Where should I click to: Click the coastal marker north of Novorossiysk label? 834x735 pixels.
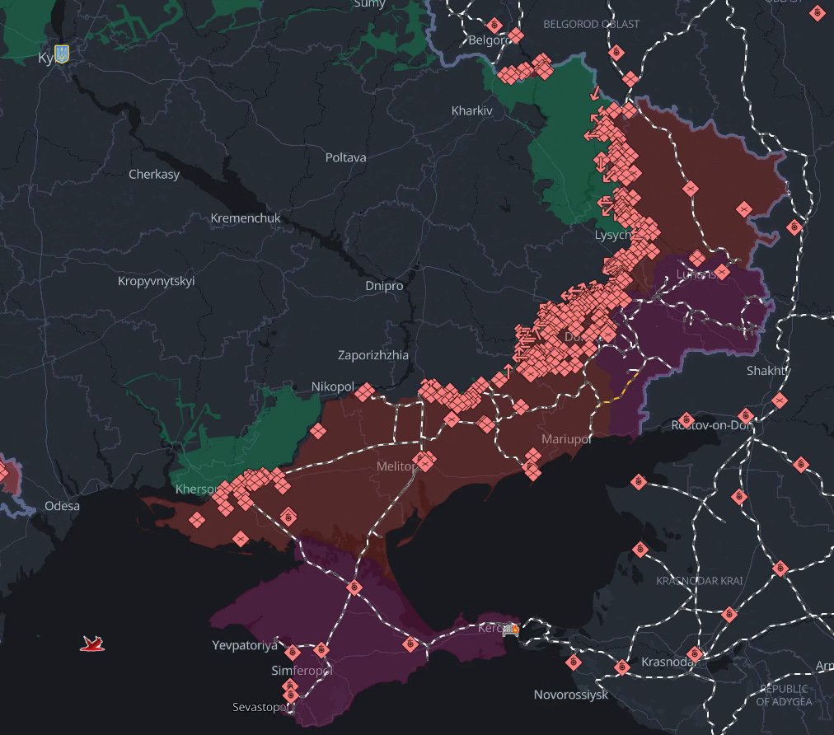574,662
